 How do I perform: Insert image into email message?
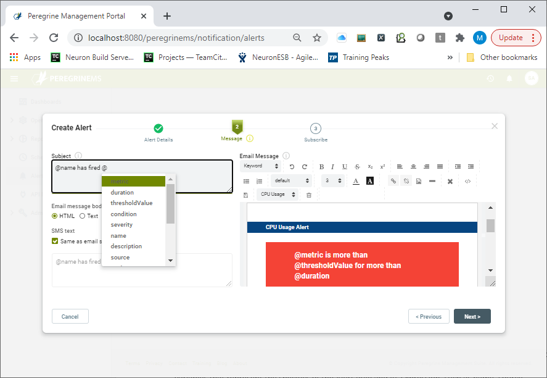click(419, 181)
